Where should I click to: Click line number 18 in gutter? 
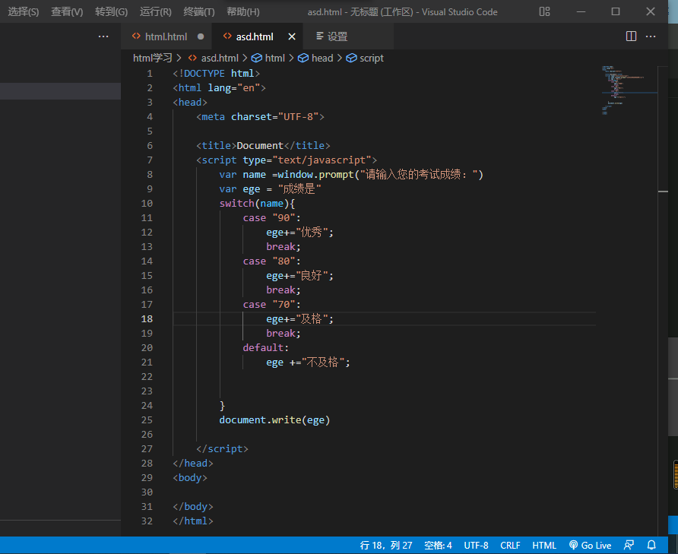pyautogui.click(x=147, y=319)
